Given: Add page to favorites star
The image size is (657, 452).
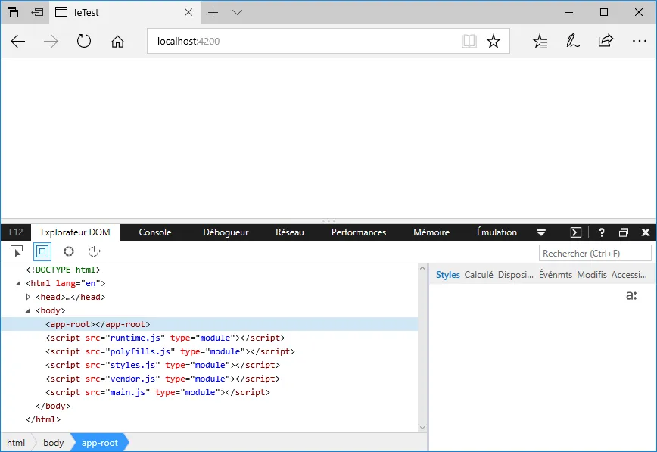Looking at the screenshot, I should [494, 41].
